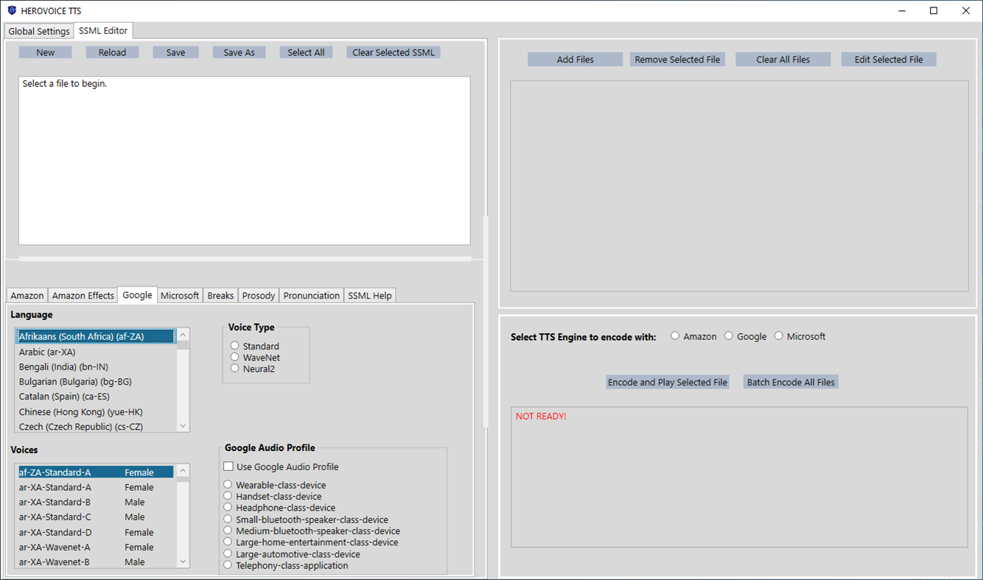The width and height of the screenshot is (983, 580).
Task: Open the SSML Help tab
Action: (370, 295)
